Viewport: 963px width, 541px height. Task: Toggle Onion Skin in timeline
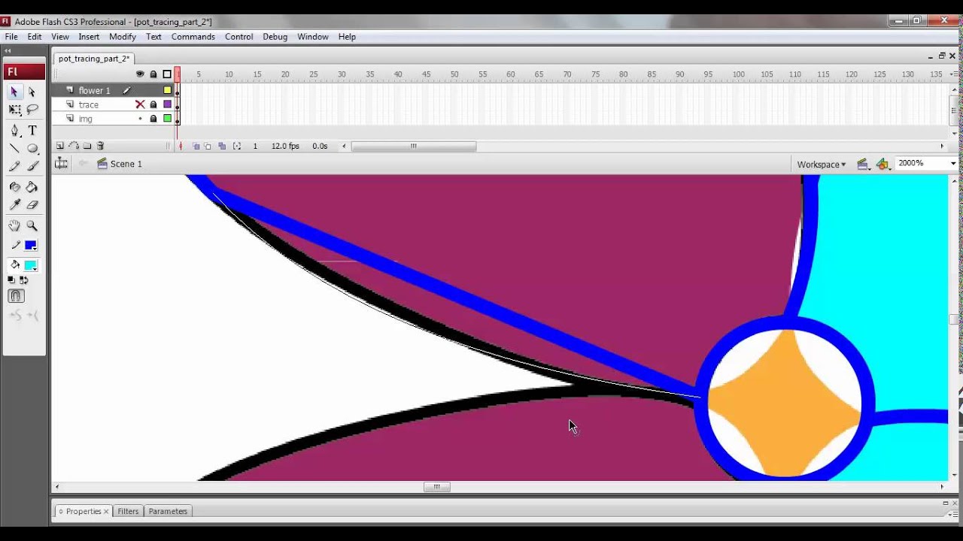(x=196, y=146)
